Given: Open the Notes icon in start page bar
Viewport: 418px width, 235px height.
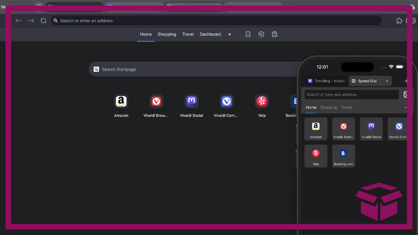Looking at the screenshot, I should [275, 34].
